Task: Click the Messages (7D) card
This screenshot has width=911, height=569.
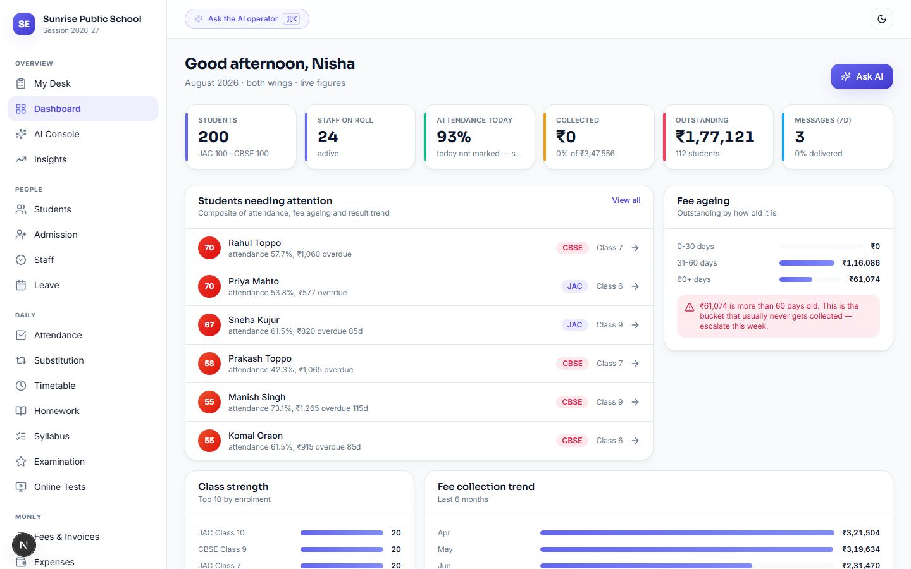Action: click(x=837, y=137)
